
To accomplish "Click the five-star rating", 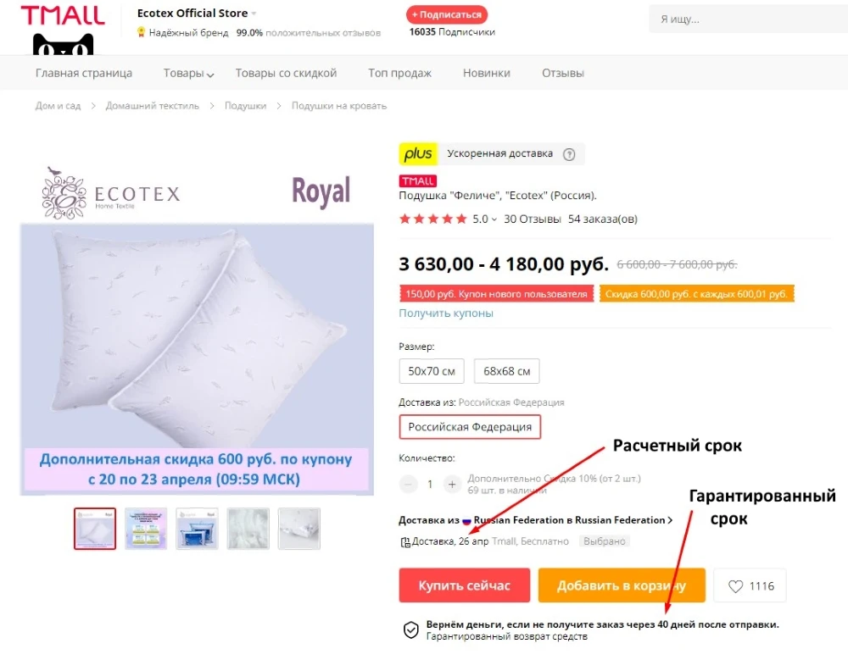I will (x=432, y=219).
